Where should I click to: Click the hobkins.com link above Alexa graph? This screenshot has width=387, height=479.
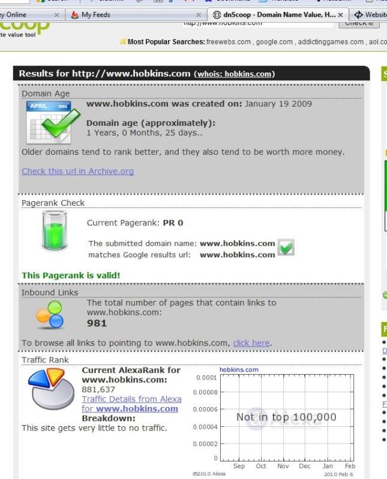239,370
